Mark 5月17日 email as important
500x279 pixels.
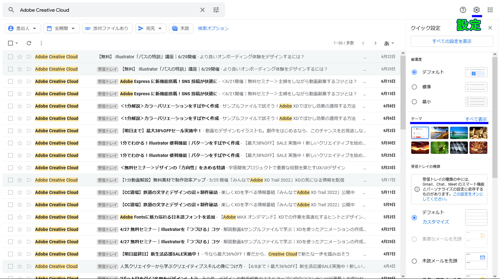pyautogui.click(x=29, y=180)
